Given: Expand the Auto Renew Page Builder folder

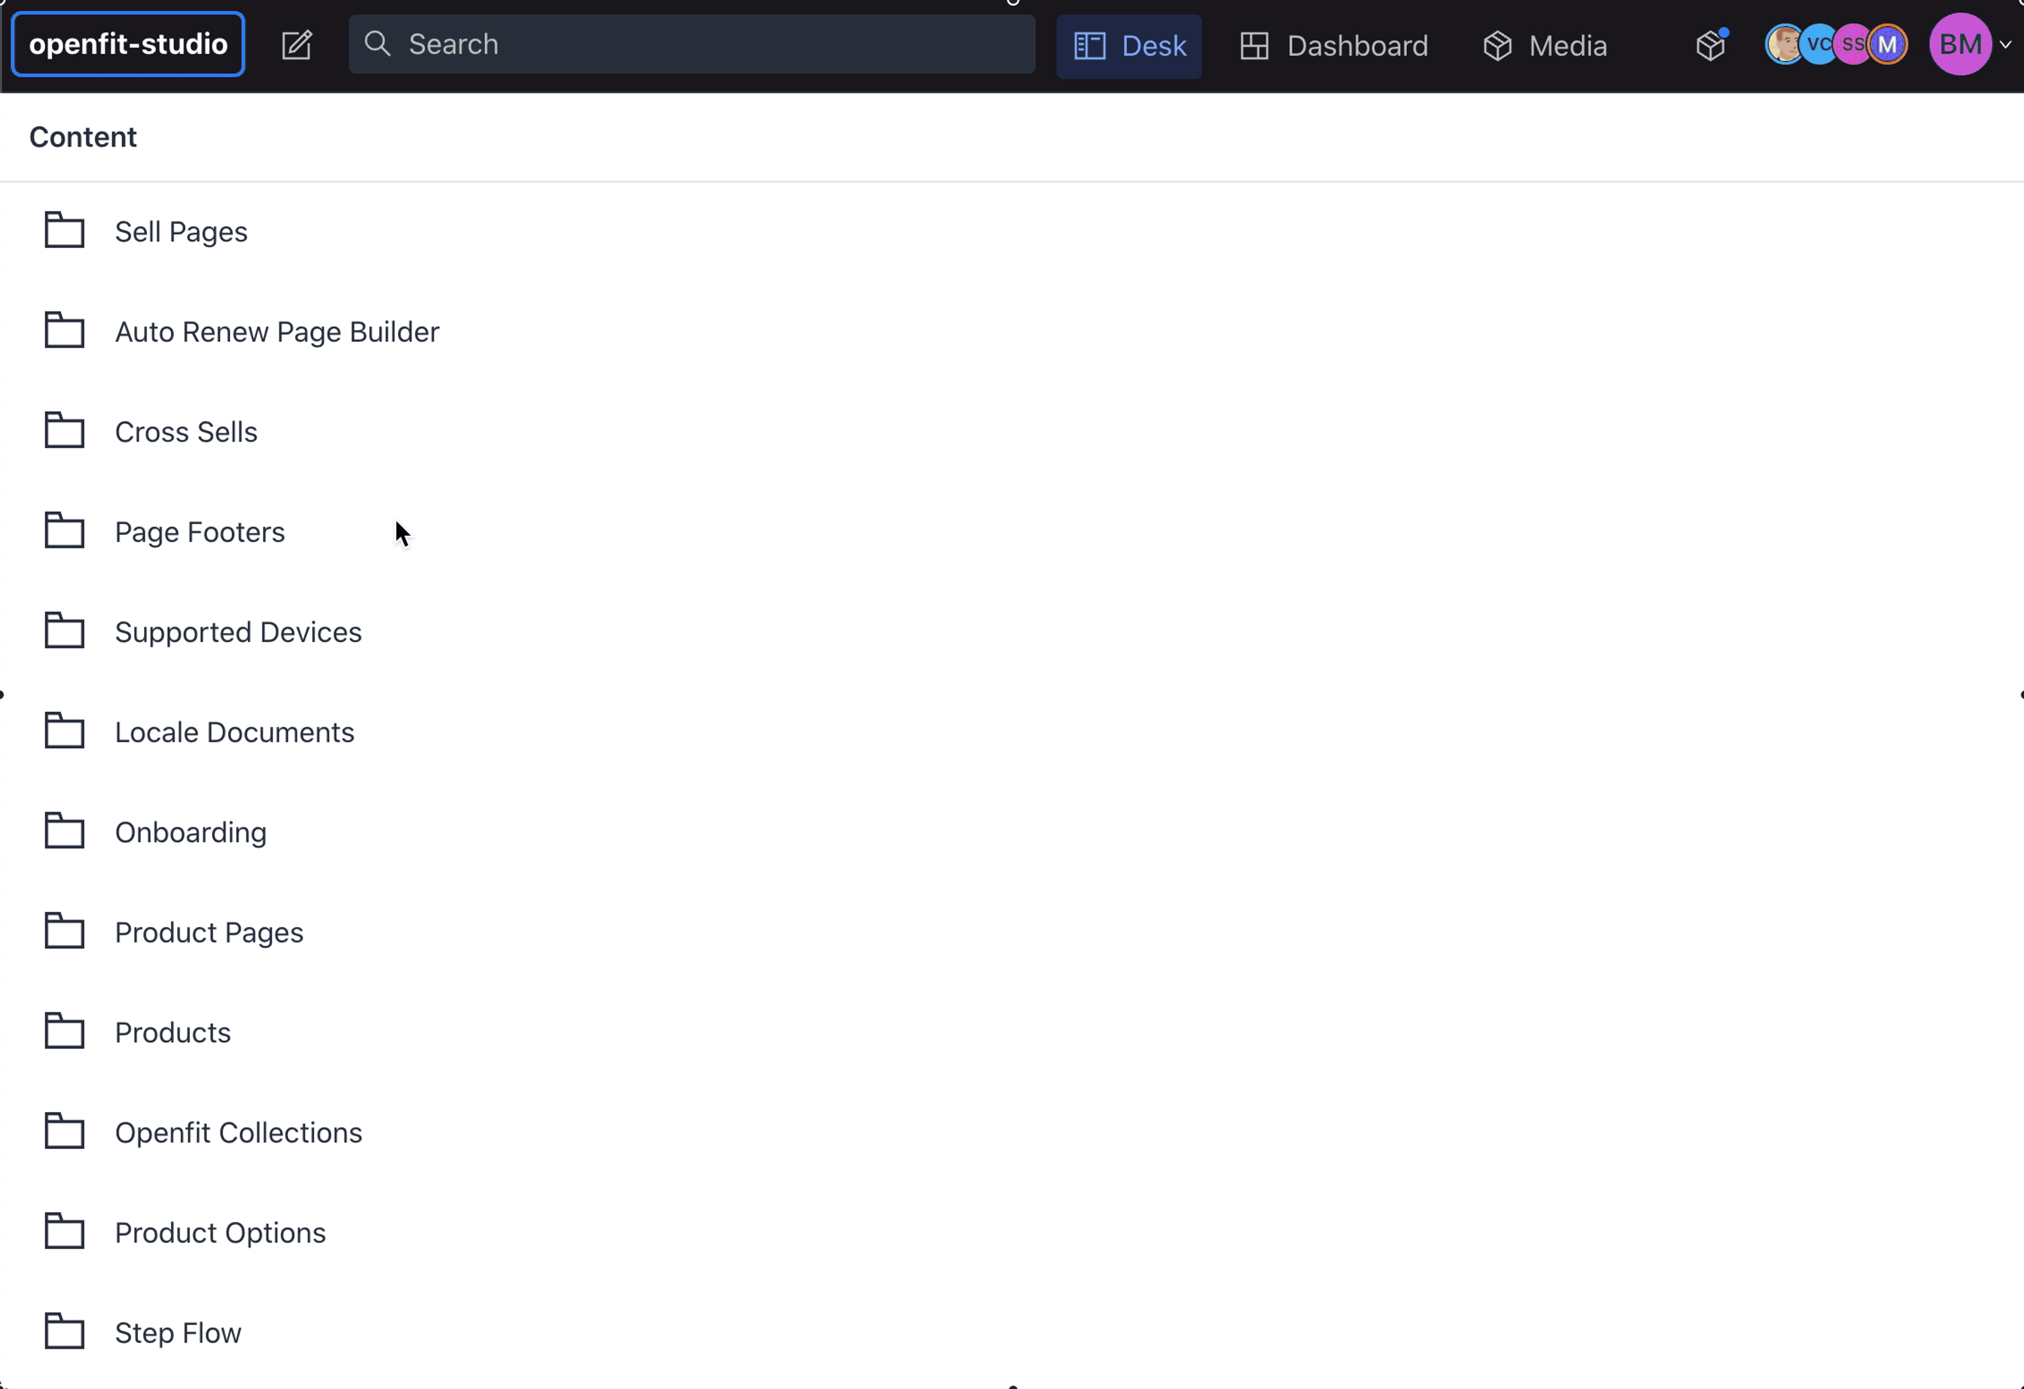Looking at the screenshot, I should 277,331.
